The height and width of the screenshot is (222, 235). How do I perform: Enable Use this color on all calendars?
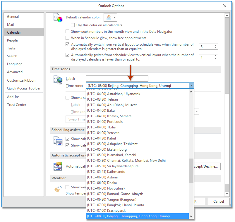point(73,25)
